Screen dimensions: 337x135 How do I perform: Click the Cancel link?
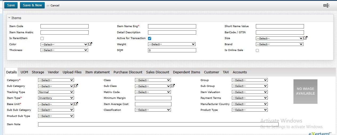click(x=55, y=6)
